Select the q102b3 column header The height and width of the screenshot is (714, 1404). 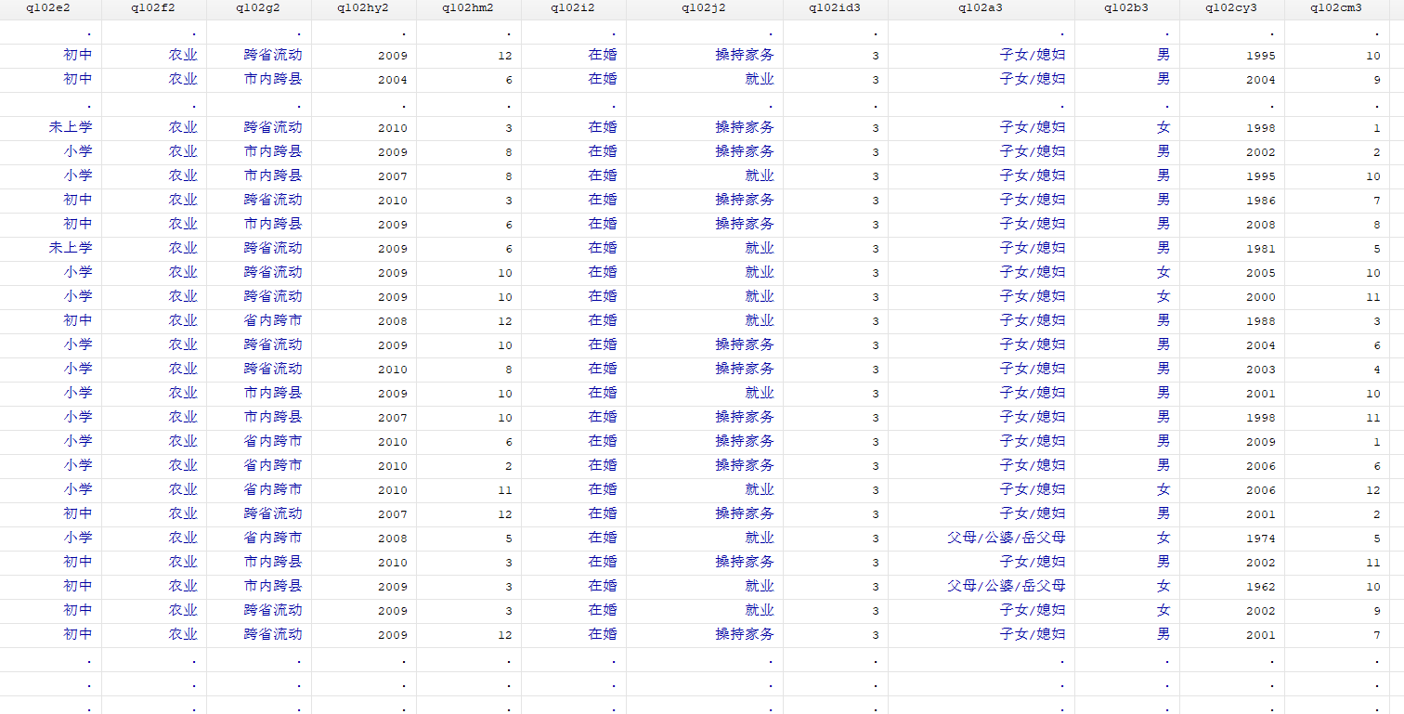(x=1126, y=8)
